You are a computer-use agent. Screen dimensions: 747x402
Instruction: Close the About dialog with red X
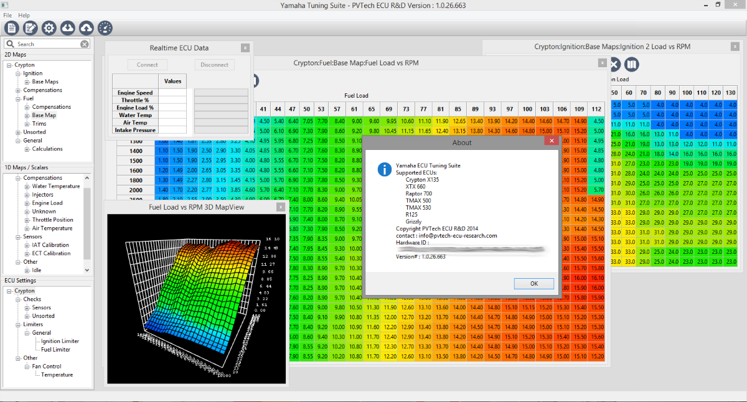point(551,142)
